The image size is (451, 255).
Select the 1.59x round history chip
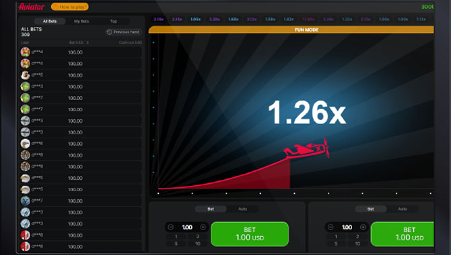[x=270, y=19]
